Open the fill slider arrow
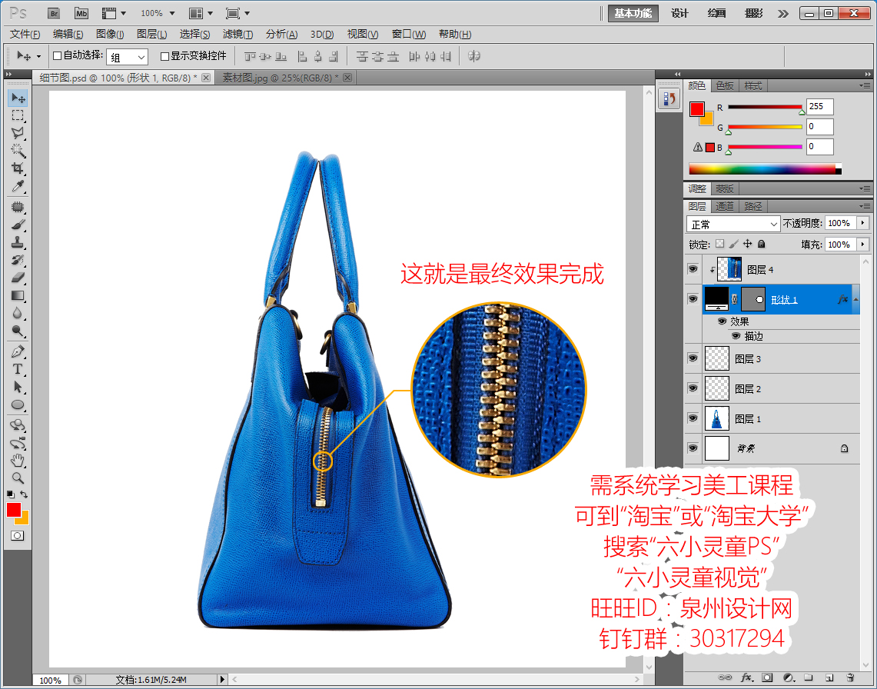The image size is (877, 689). pos(864,244)
